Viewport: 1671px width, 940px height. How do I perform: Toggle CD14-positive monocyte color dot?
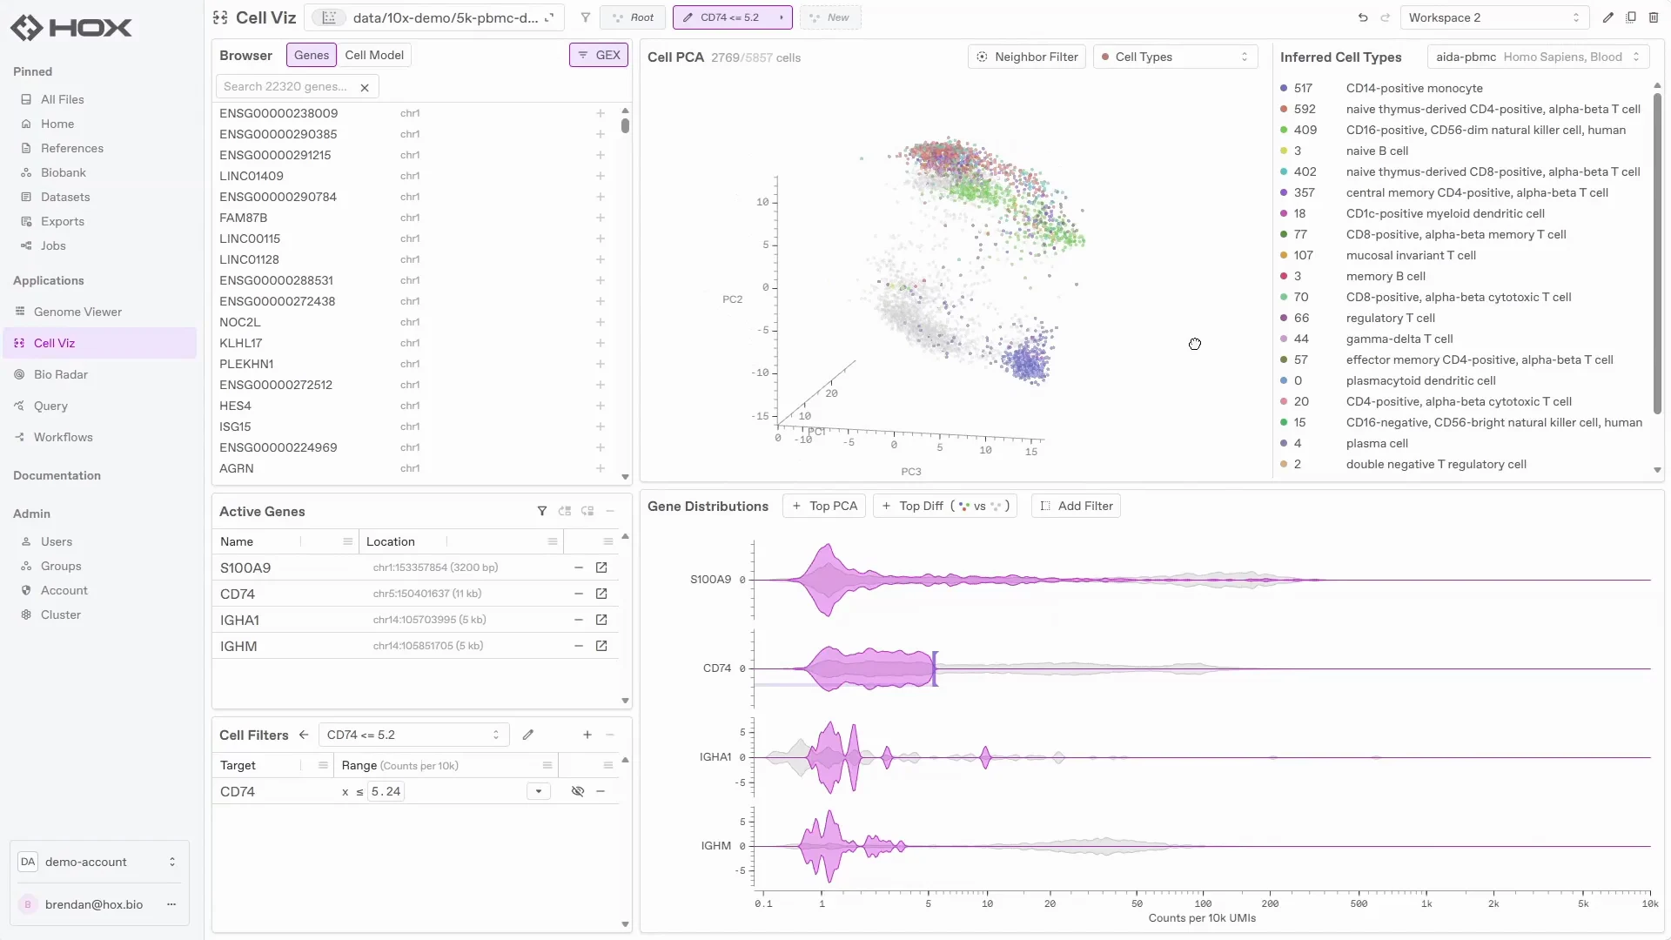click(1284, 88)
